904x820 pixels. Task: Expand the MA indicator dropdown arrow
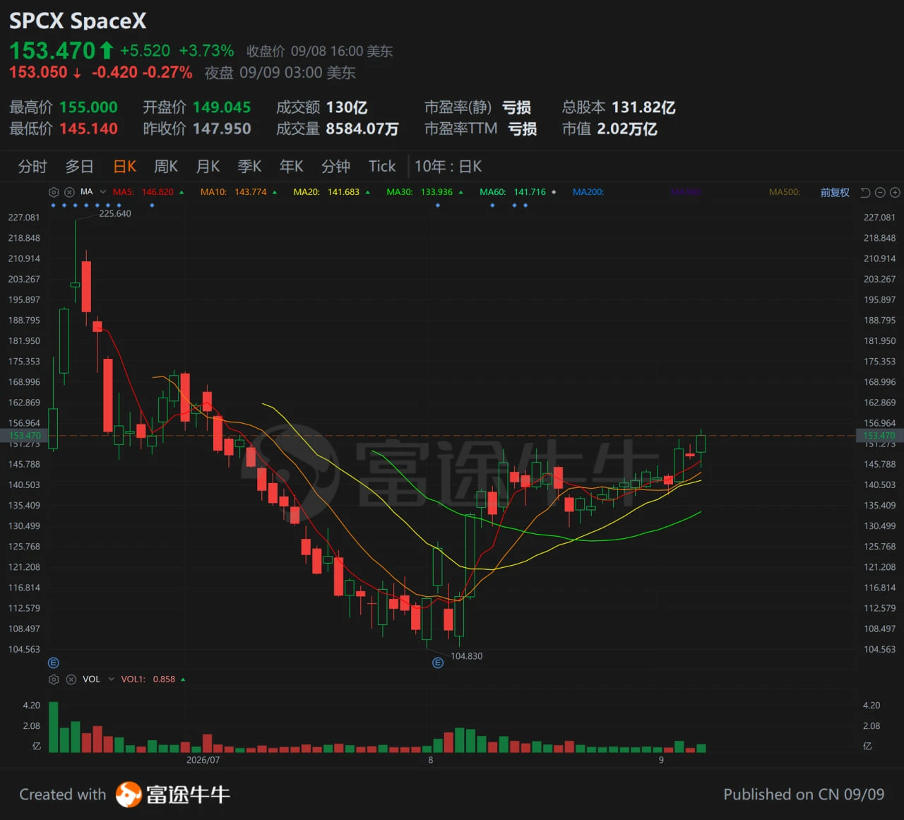pos(103,192)
